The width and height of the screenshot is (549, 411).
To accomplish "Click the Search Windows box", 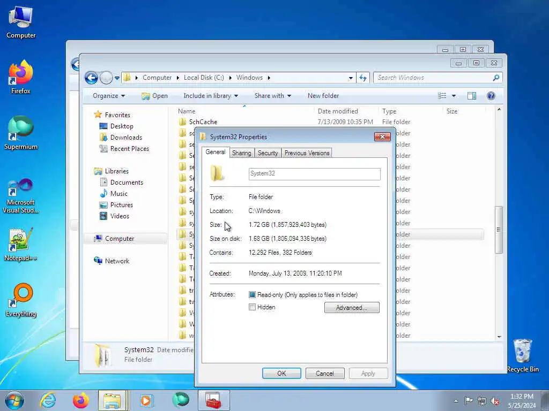I will pyautogui.click(x=433, y=78).
